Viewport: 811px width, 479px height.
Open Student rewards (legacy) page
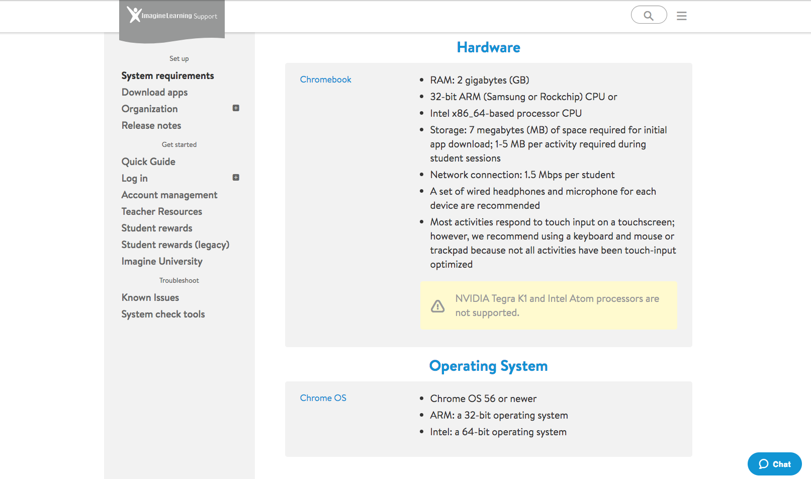click(175, 245)
